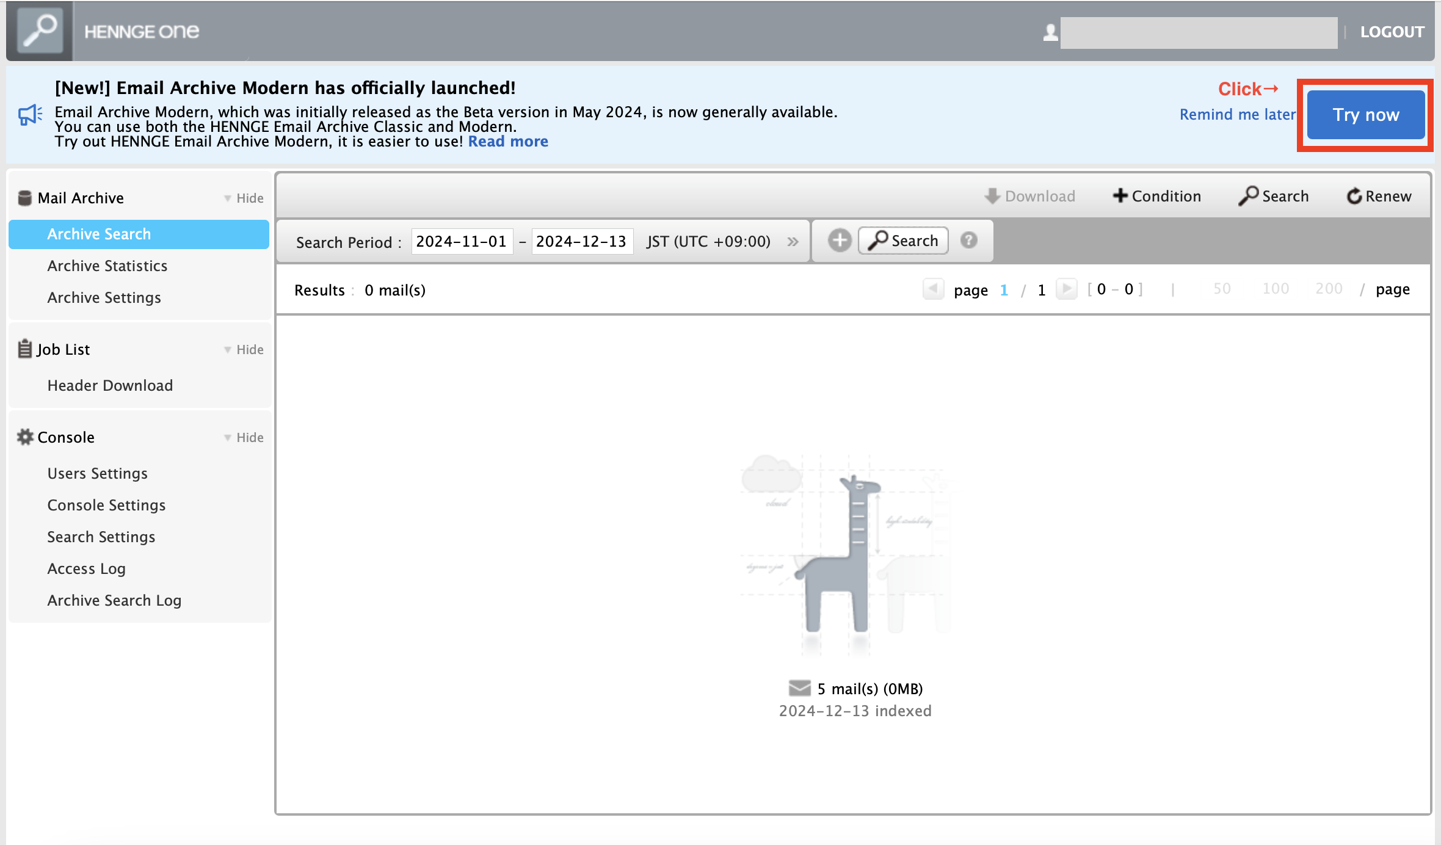Open the Read more link
The width and height of the screenshot is (1441, 845).
[508, 141]
